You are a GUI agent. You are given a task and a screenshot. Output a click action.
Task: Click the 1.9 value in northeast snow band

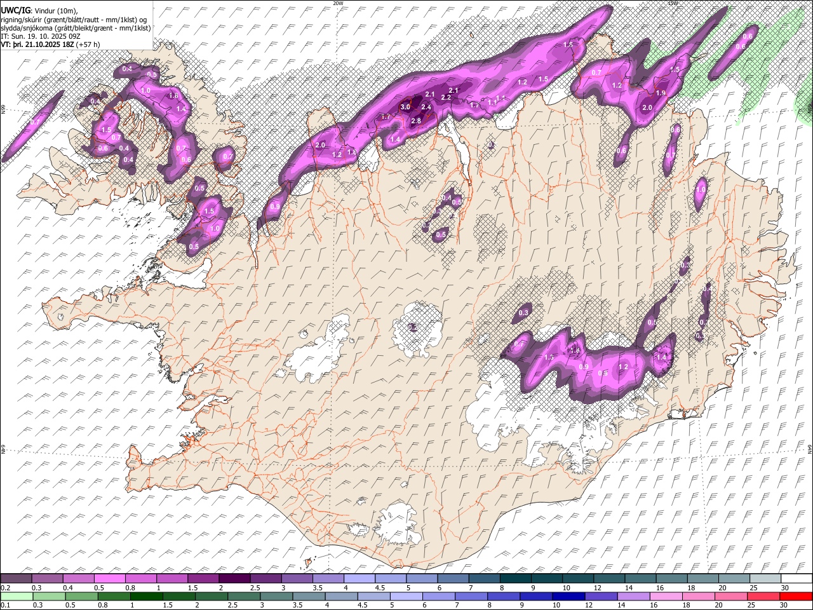(661, 93)
